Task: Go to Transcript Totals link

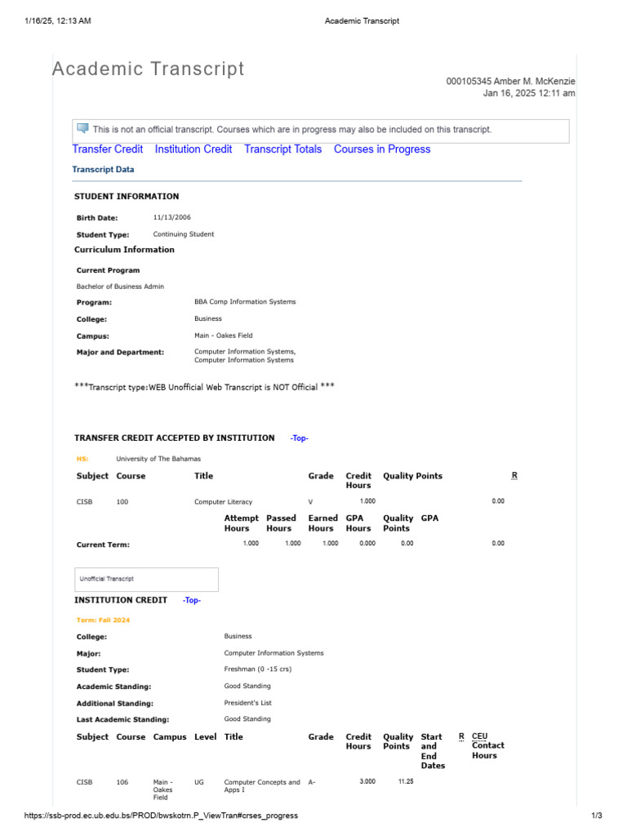Action: 282,149
